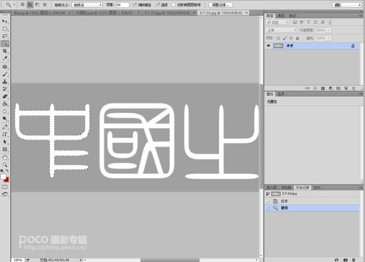365x262 pixels.
Task: Click the layer effects fx icon
Action: pyautogui.click(x=315, y=88)
